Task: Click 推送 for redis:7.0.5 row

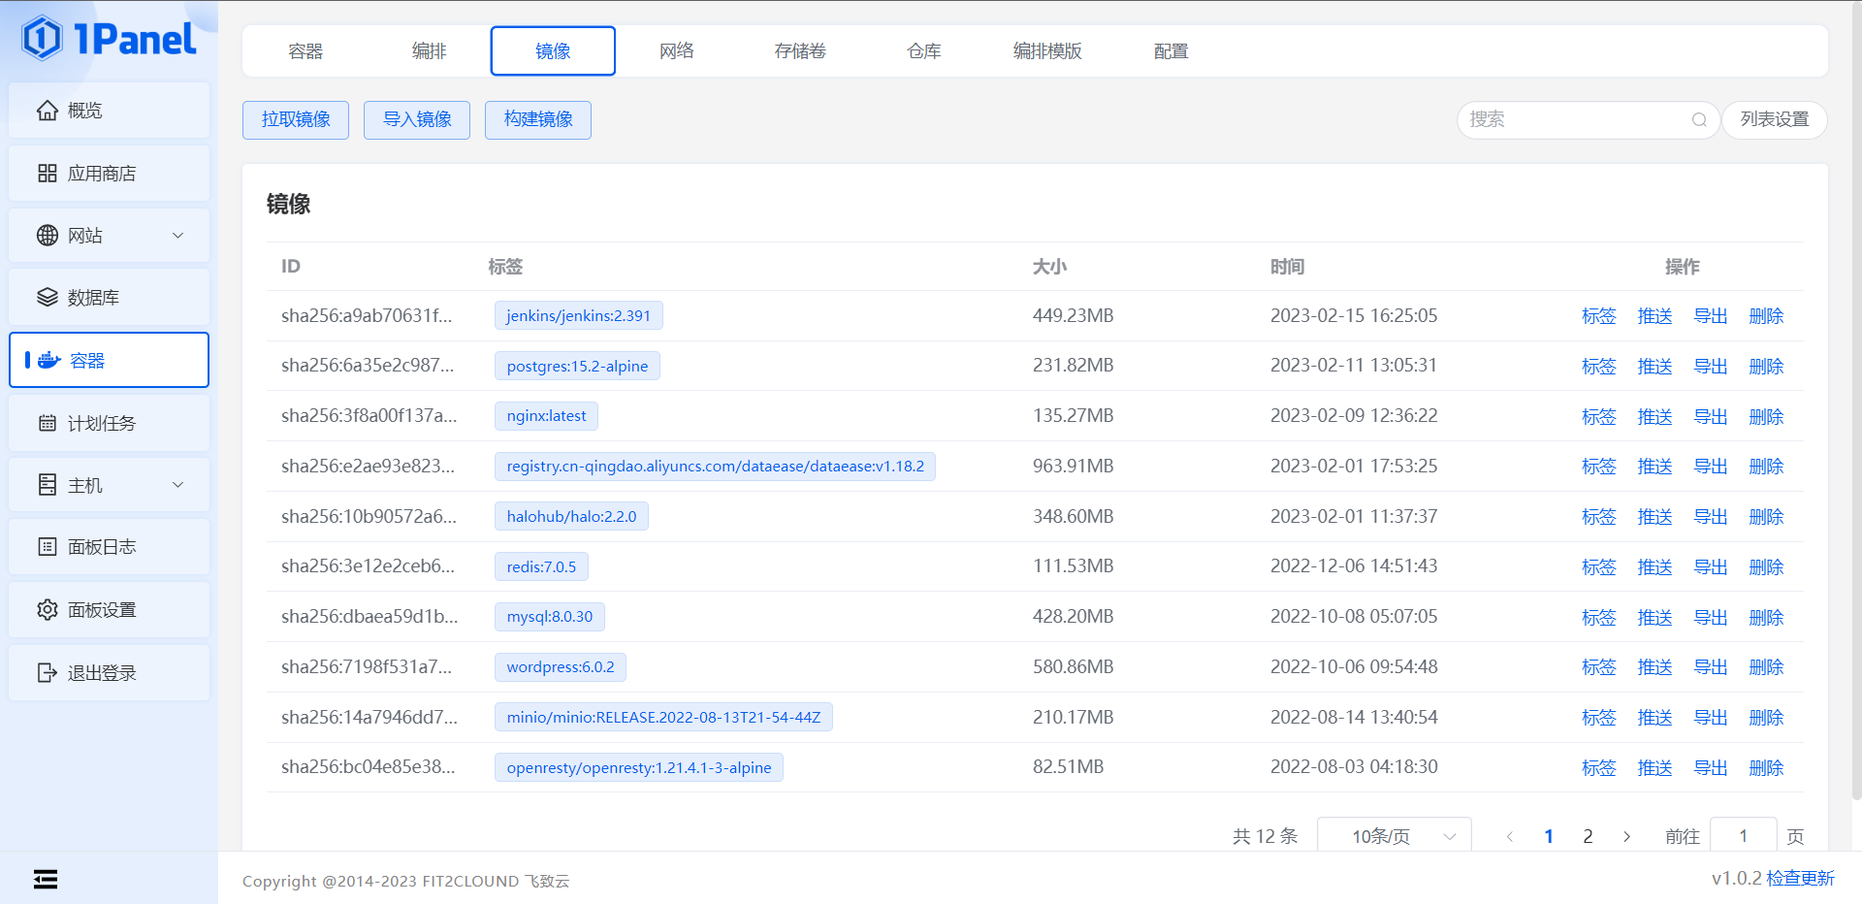Action: pyautogui.click(x=1655, y=567)
